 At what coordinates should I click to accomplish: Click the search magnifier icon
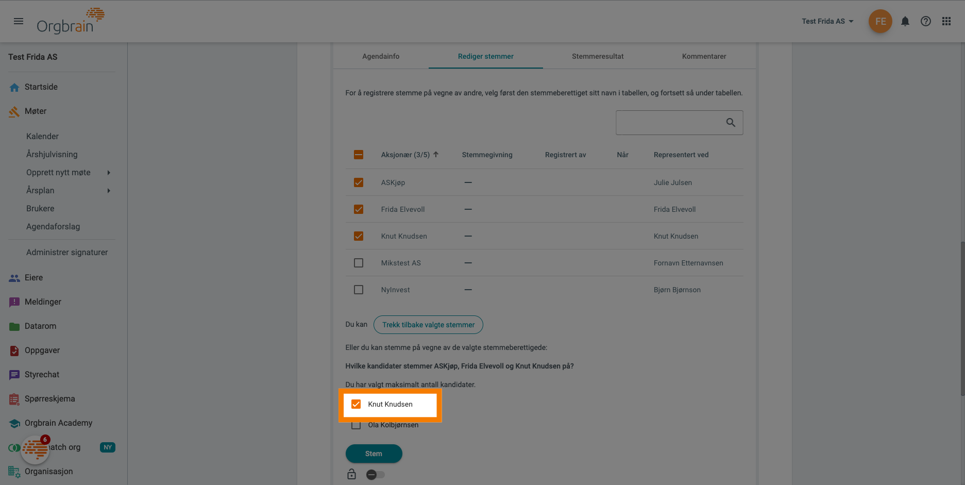pos(731,123)
